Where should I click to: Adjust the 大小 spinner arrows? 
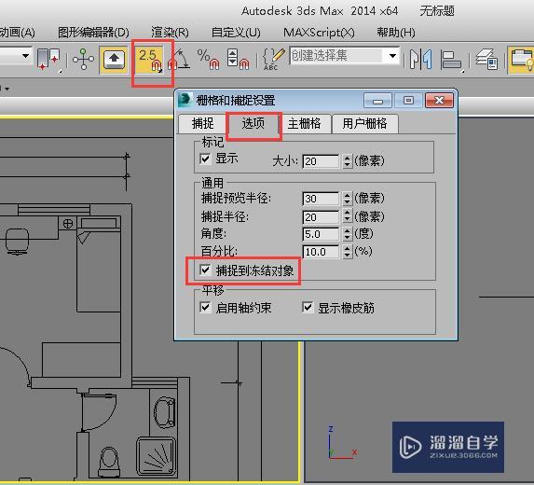pyautogui.click(x=347, y=161)
